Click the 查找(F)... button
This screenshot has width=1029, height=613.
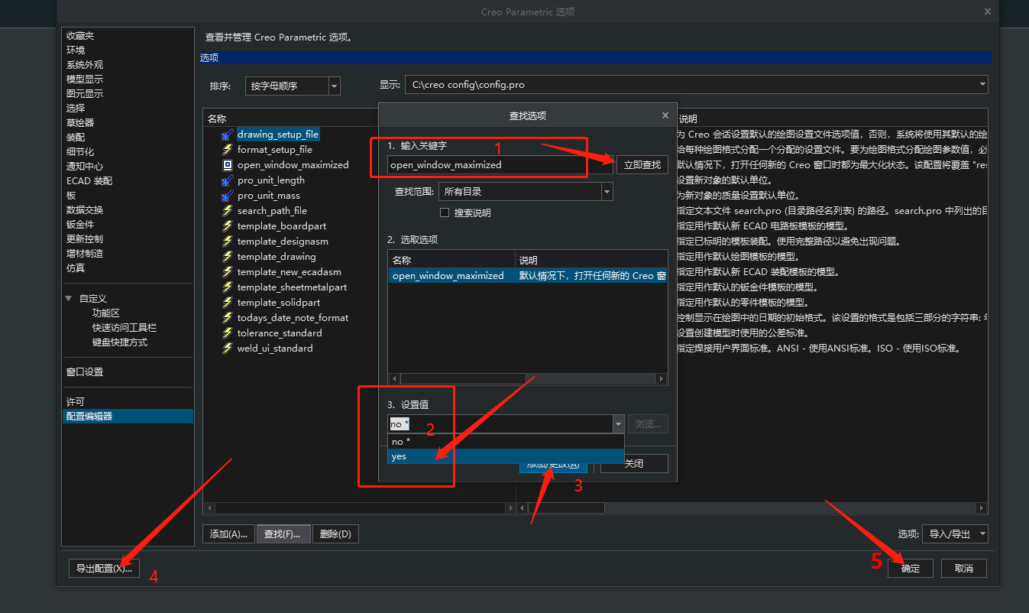click(x=283, y=534)
